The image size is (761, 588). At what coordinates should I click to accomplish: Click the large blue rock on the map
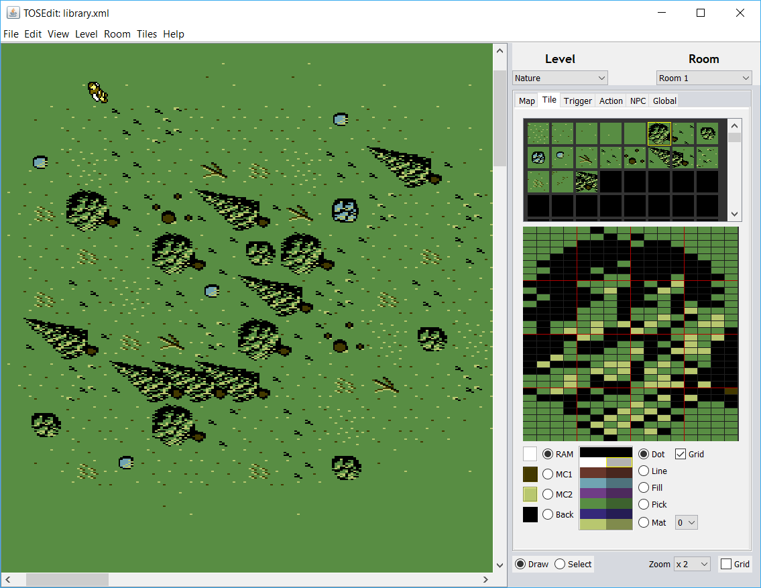[x=345, y=211]
